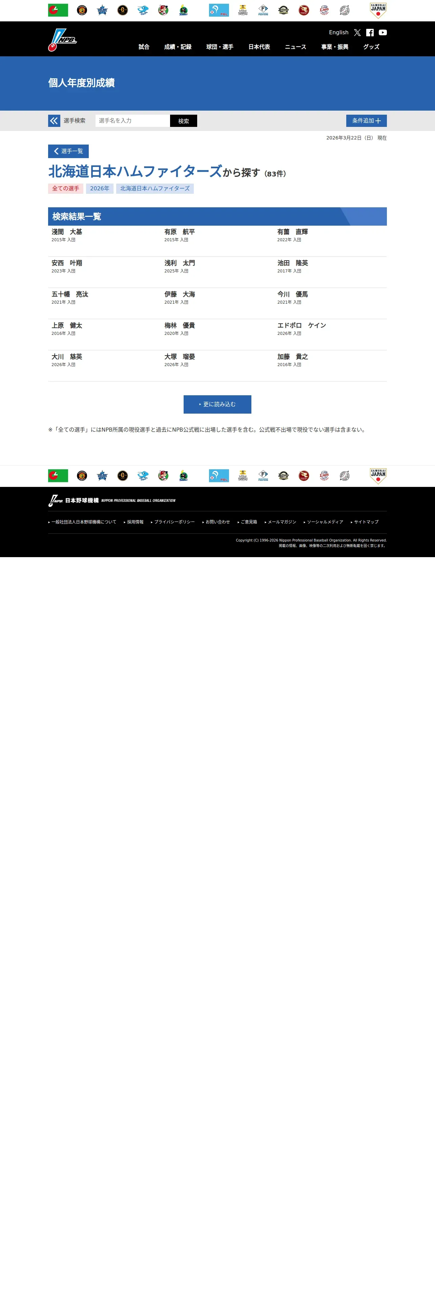
Task: Open player 今川 優馬
Action: 293,294
